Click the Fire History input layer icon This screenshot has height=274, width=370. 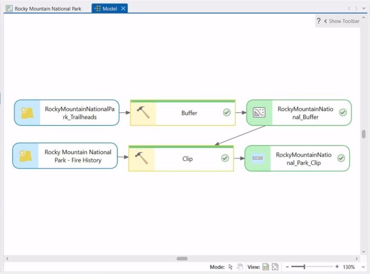25,156
